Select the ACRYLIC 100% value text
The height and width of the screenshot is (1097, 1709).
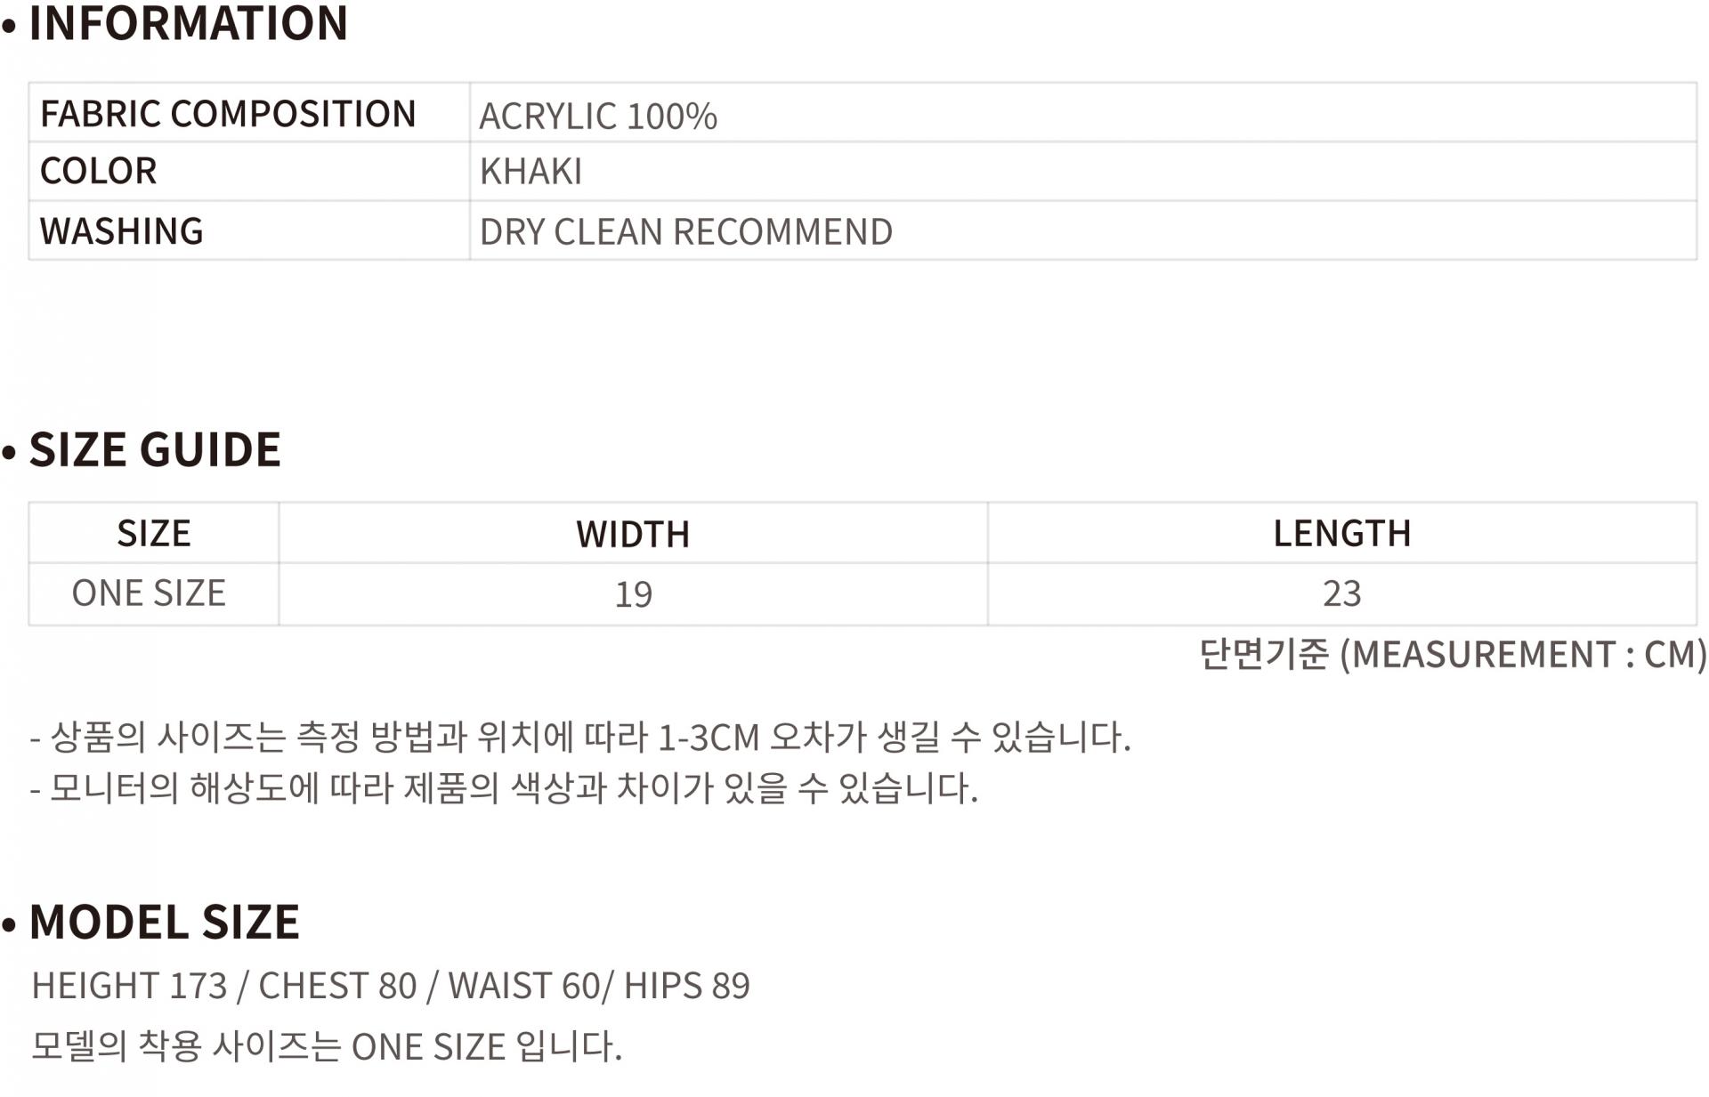[x=598, y=117]
